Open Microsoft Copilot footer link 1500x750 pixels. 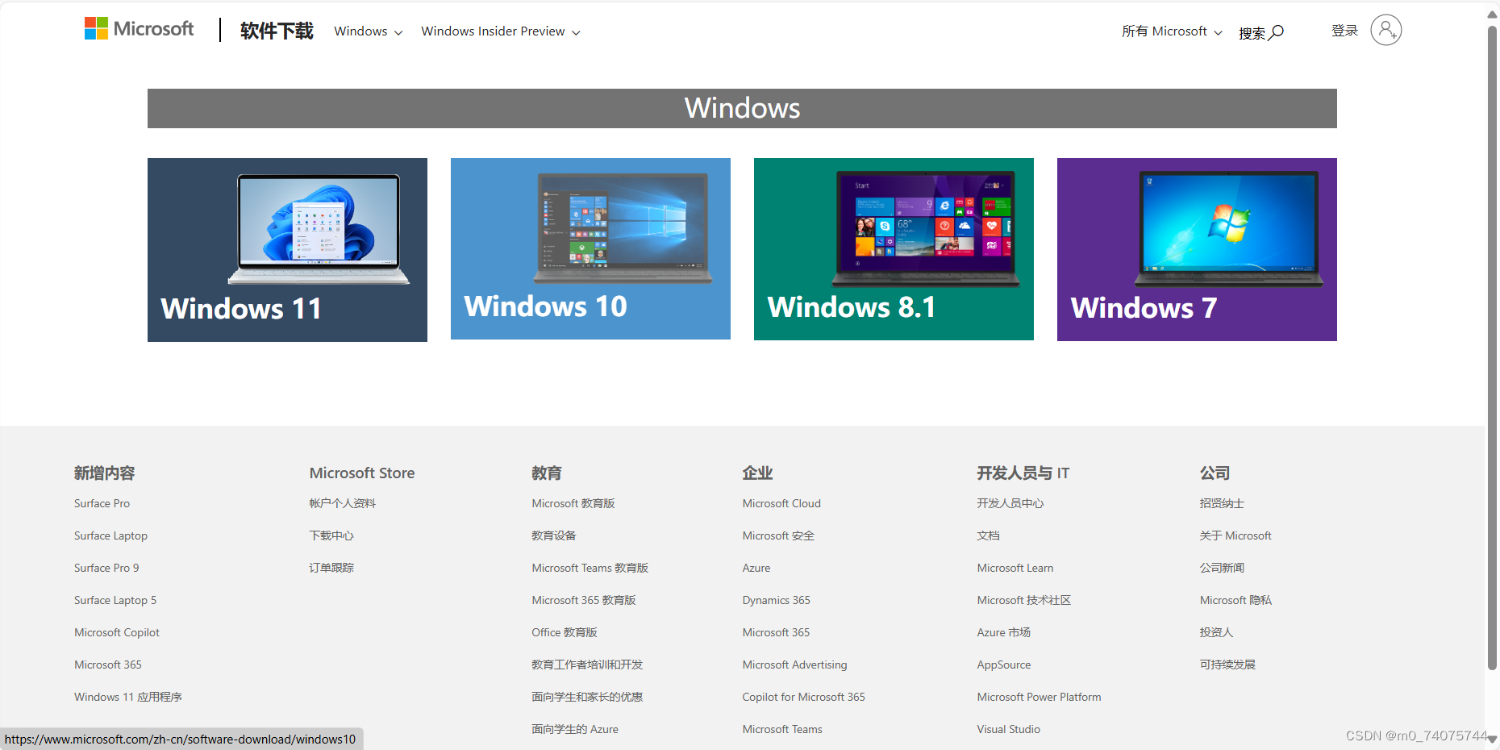click(117, 632)
